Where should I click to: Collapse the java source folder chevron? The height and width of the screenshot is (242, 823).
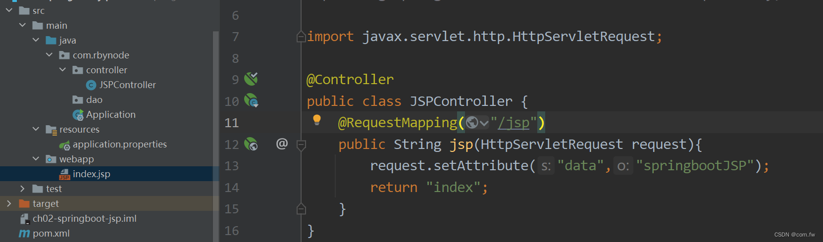pos(36,40)
